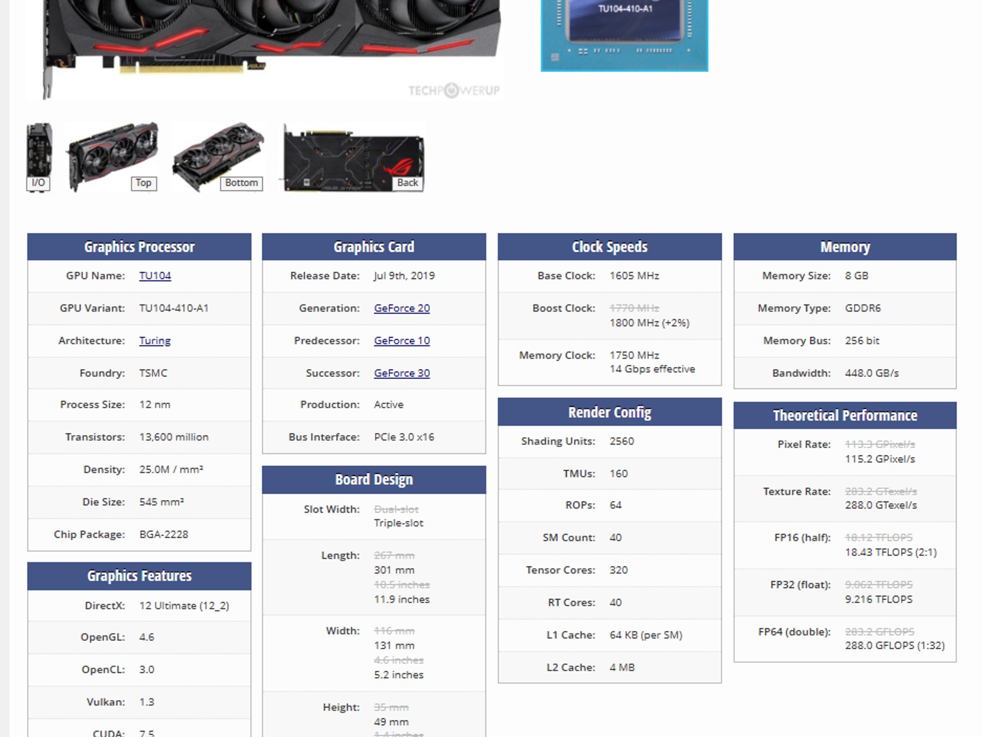Click the Render Config section header
This screenshot has height=737, width=983.
click(610, 412)
